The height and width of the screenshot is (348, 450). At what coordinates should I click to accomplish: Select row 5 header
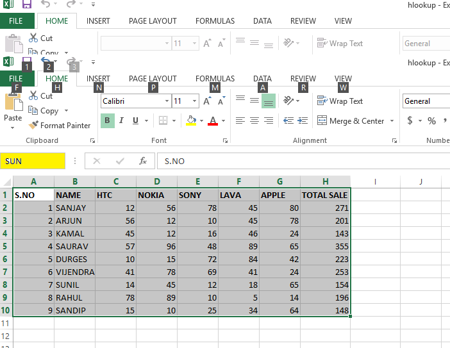6,246
